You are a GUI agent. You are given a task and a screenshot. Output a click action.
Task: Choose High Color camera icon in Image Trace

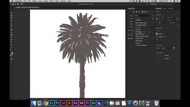[x=137, y=12]
